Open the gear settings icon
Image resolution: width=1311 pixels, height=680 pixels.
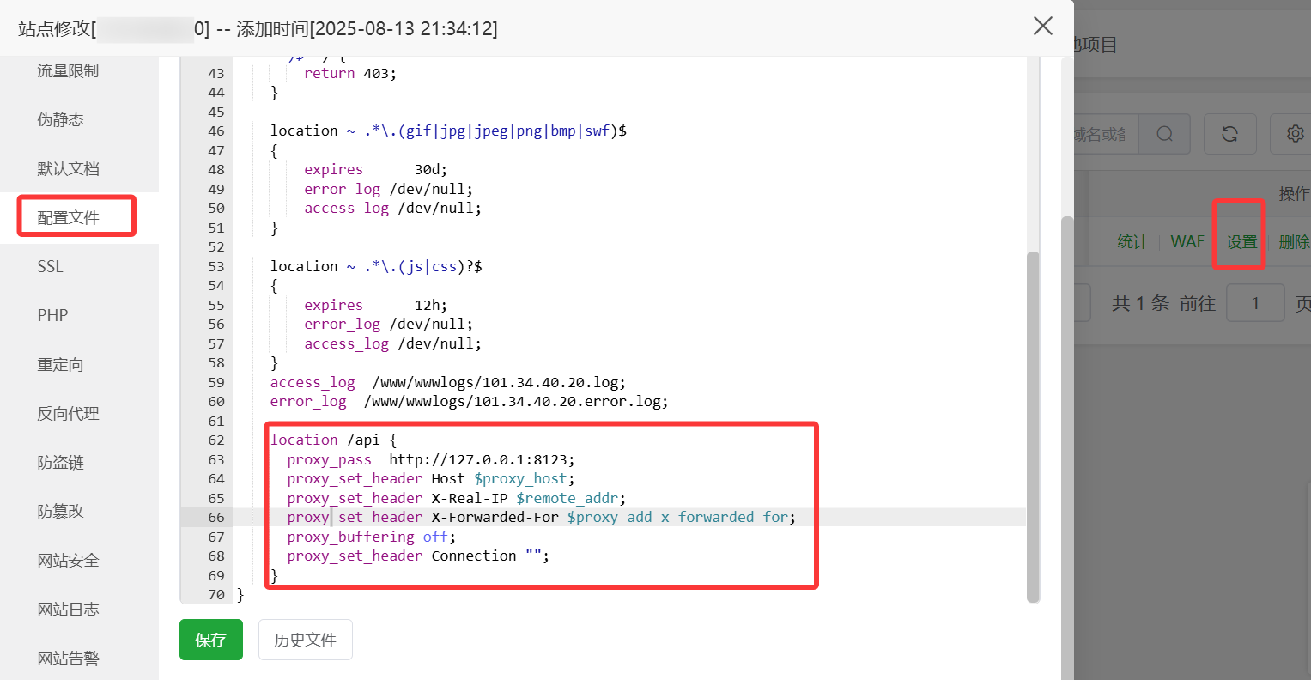point(1295,134)
